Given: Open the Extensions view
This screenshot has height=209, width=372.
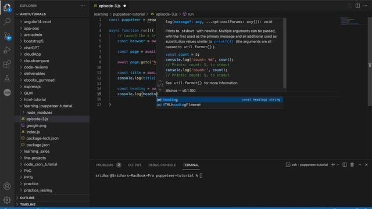Looking at the screenshot, I should click(7, 64).
